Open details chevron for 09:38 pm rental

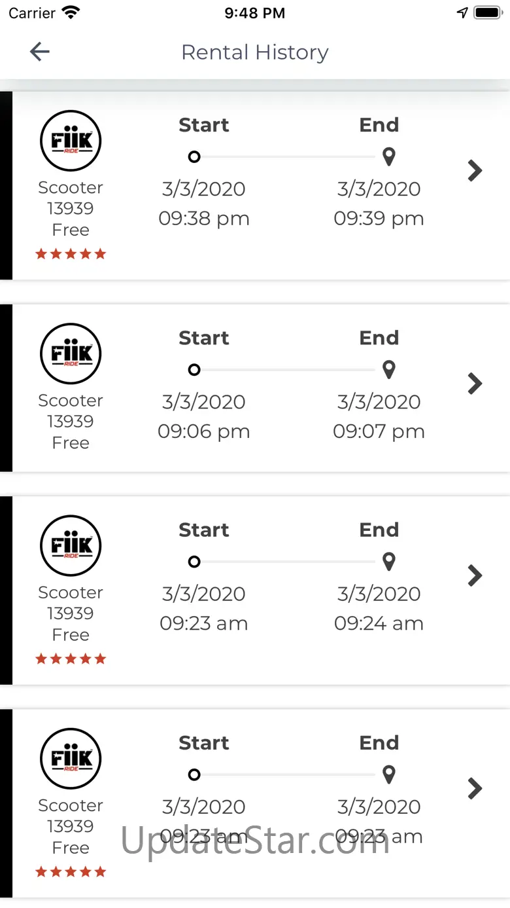[475, 171]
